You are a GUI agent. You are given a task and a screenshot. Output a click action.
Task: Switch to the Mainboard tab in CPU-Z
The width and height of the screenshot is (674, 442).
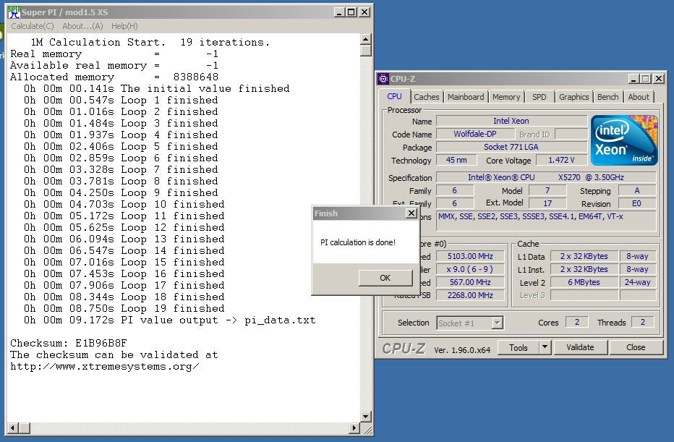click(x=466, y=97)
